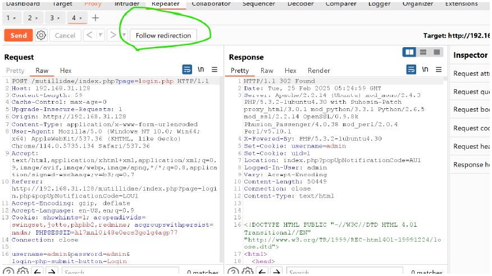Image resolution: width=492 pixels, height=276 pixels.
Task: Jump to next match in Request search
Action: point(52,272)
